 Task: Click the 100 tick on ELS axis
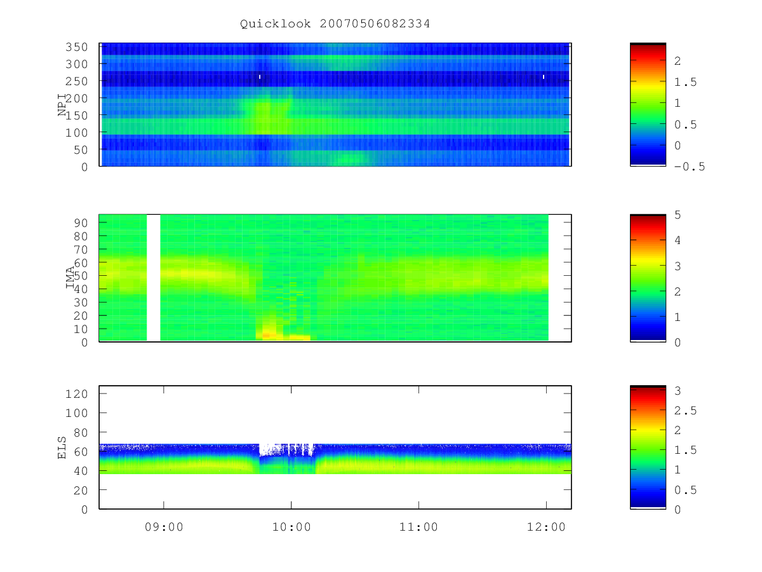coord(77,413)
